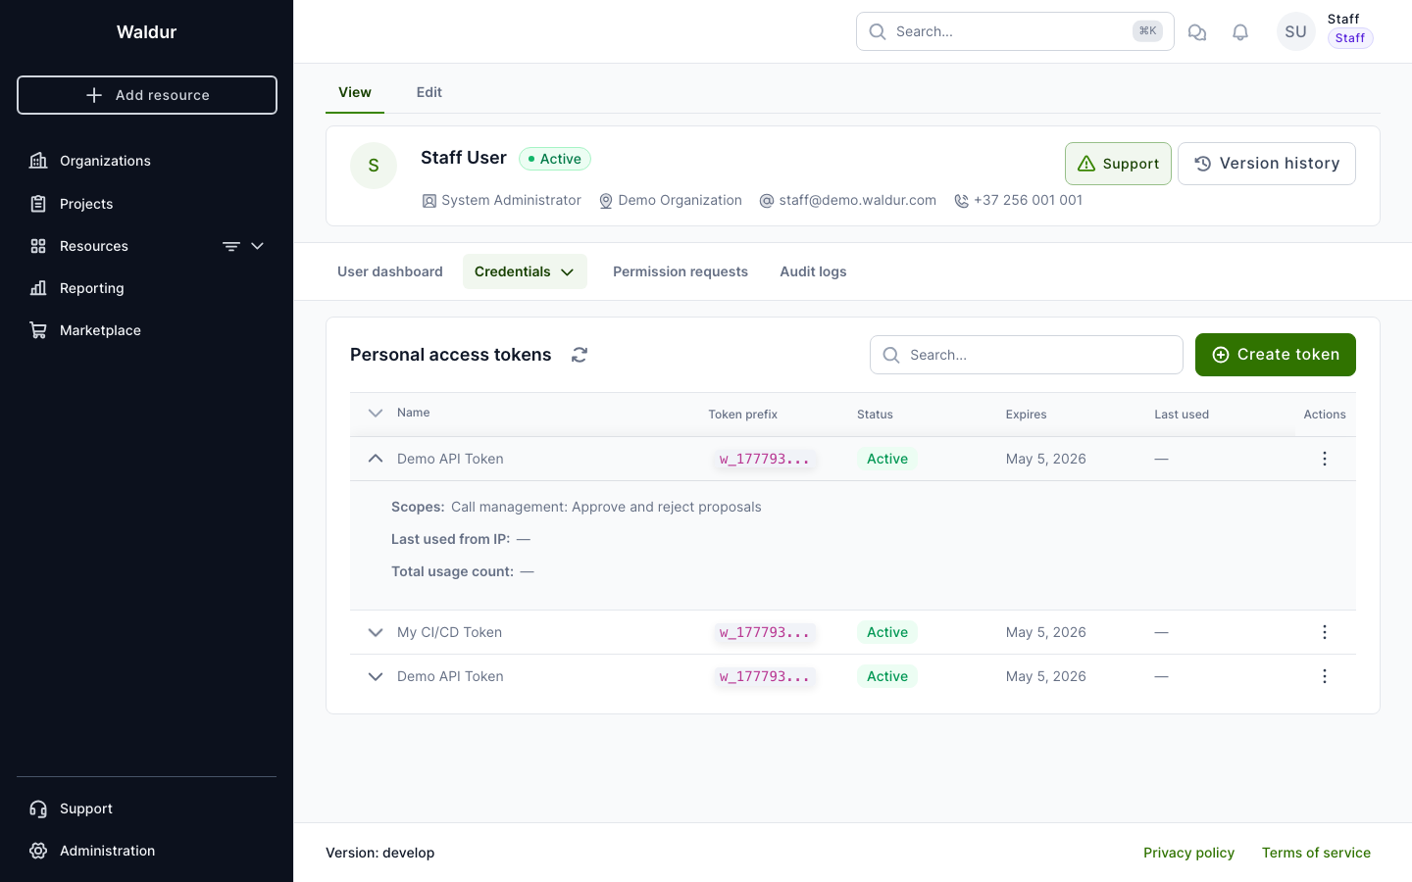Image resolution: width=1412 pixels, height=882 pixels.
Task: Open actions menu for My CI/CD Token
Action: [1324, 632]
